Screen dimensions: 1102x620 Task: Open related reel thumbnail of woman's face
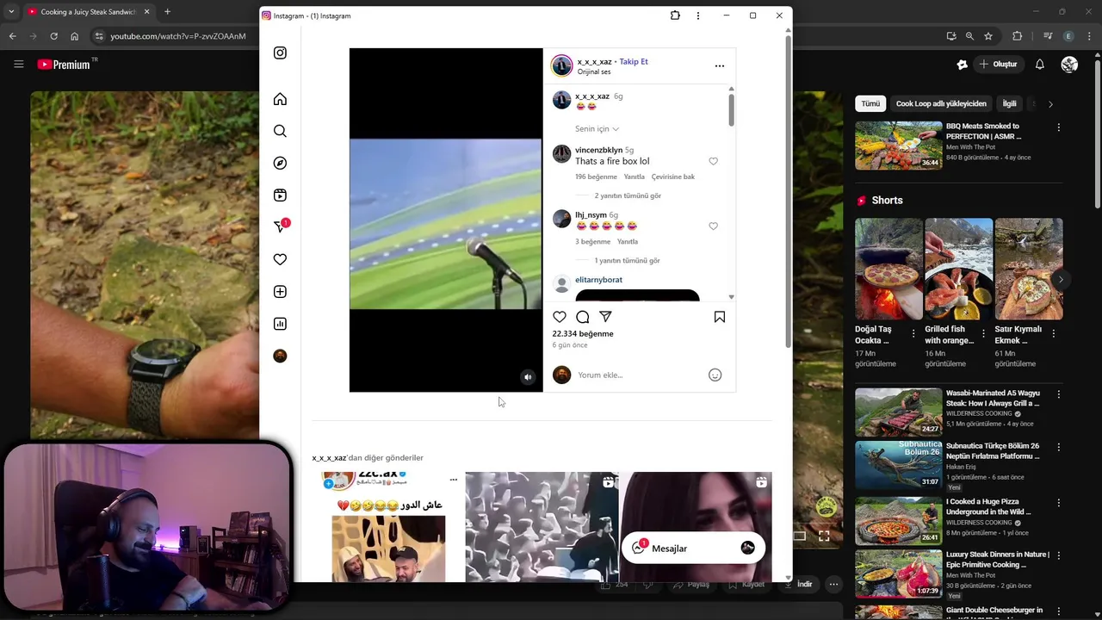tap(696, 526)
